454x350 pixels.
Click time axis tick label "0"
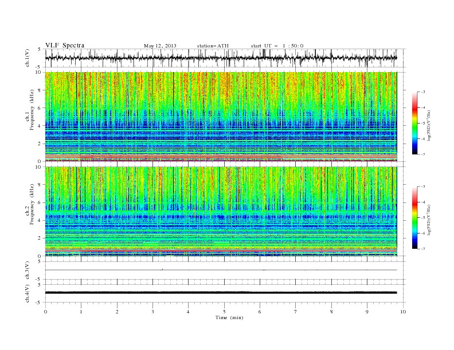45,312
